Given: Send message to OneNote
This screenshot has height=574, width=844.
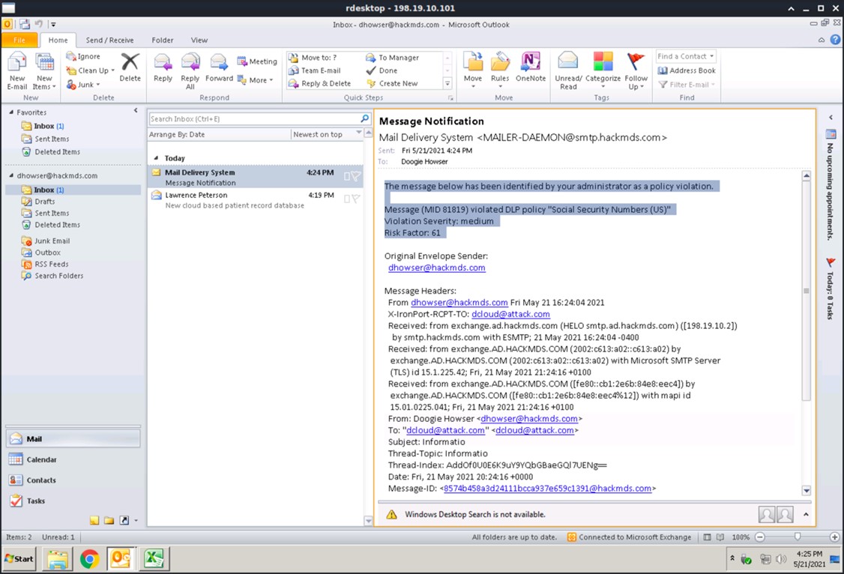Looking at the screenshot, I should [x=530, y=67].
